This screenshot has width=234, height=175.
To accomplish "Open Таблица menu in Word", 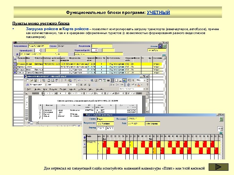I will 82,89.
